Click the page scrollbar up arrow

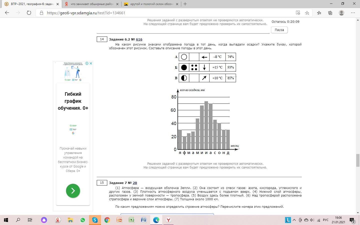pyautogui.click(x=358, y=20)
